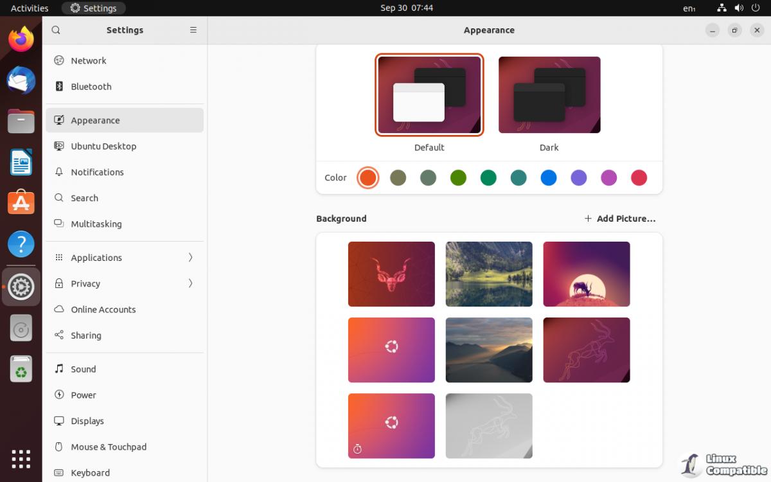Open the Trash from the dock
This screenshot has height=482, width=771.
point(21,370)
